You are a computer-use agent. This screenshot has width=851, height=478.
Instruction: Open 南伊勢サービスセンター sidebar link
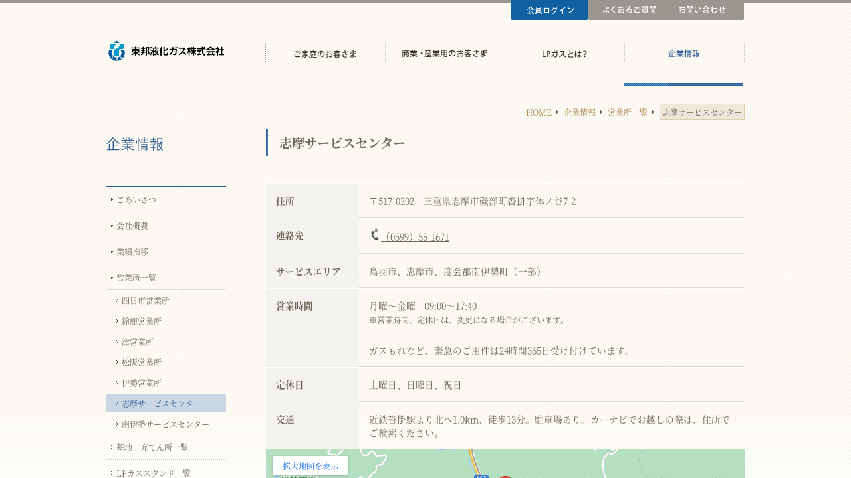tap(166, 424)
